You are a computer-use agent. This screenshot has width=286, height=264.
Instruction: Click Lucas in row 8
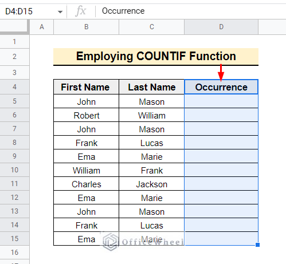coord(151,143)
